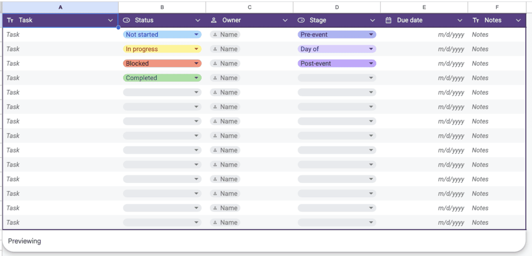Open the Stage column header menu arrow
Viewport: 532px width, 256px height.
(x=373, y=20)
